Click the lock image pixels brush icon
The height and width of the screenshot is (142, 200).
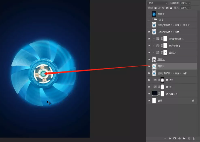[x=159, y=8]
